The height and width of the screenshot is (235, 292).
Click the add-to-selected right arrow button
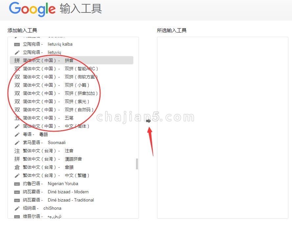pos(148,121)
